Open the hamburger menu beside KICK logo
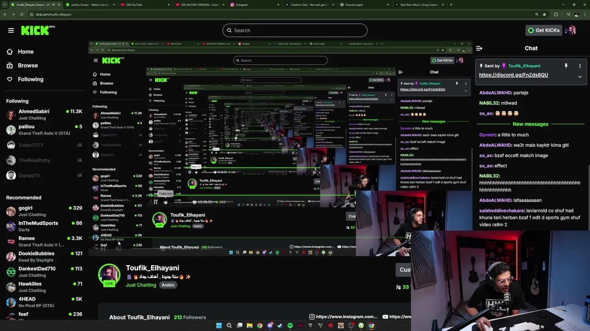 point(11,30)
